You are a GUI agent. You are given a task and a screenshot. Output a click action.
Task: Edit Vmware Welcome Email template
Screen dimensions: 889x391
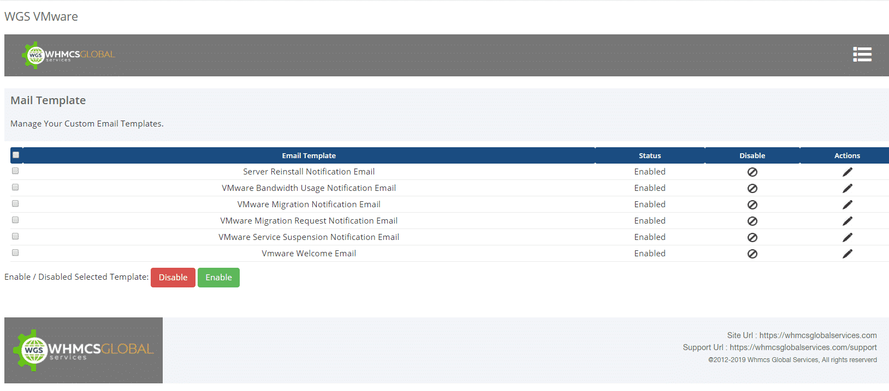pos(847,254)
